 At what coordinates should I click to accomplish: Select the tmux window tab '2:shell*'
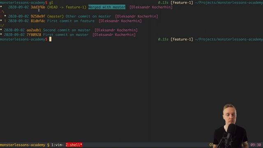[x=74, y=145]
